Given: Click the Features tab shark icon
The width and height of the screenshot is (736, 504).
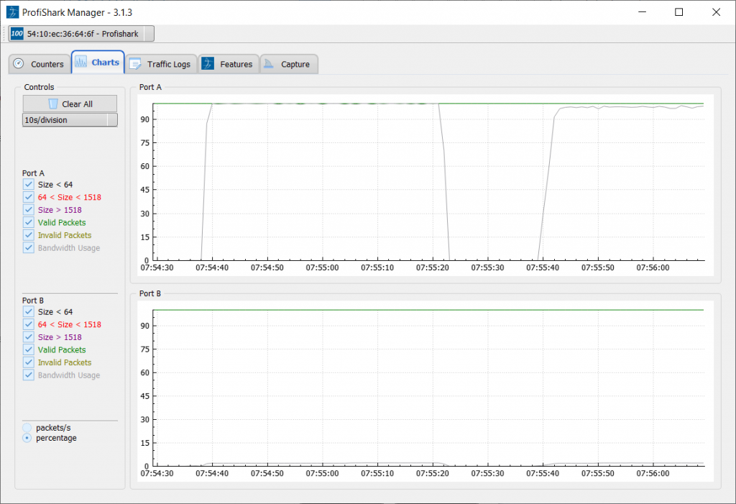Looking at the screenshot, I should [208, 63].
